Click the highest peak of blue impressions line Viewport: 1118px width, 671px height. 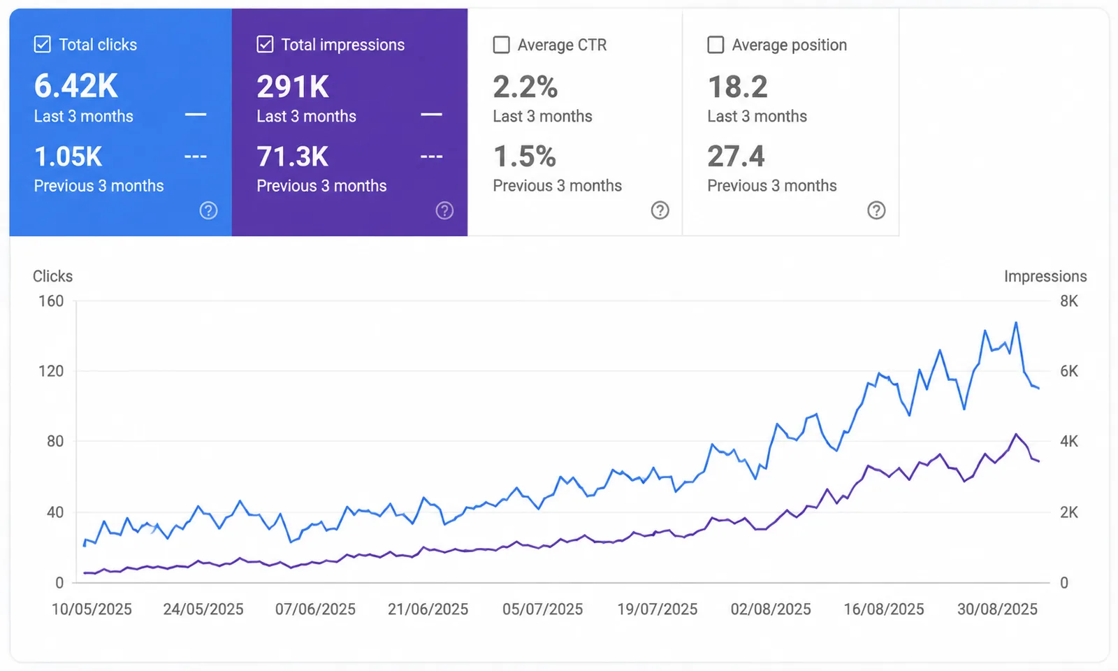click(x=1016, y=323)
